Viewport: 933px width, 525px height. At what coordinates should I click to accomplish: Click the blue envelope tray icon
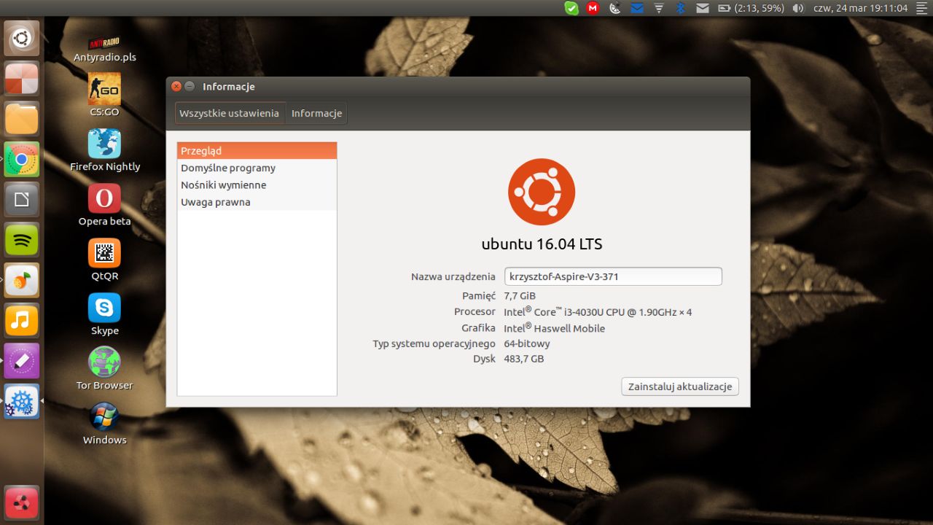pos(637,8)
